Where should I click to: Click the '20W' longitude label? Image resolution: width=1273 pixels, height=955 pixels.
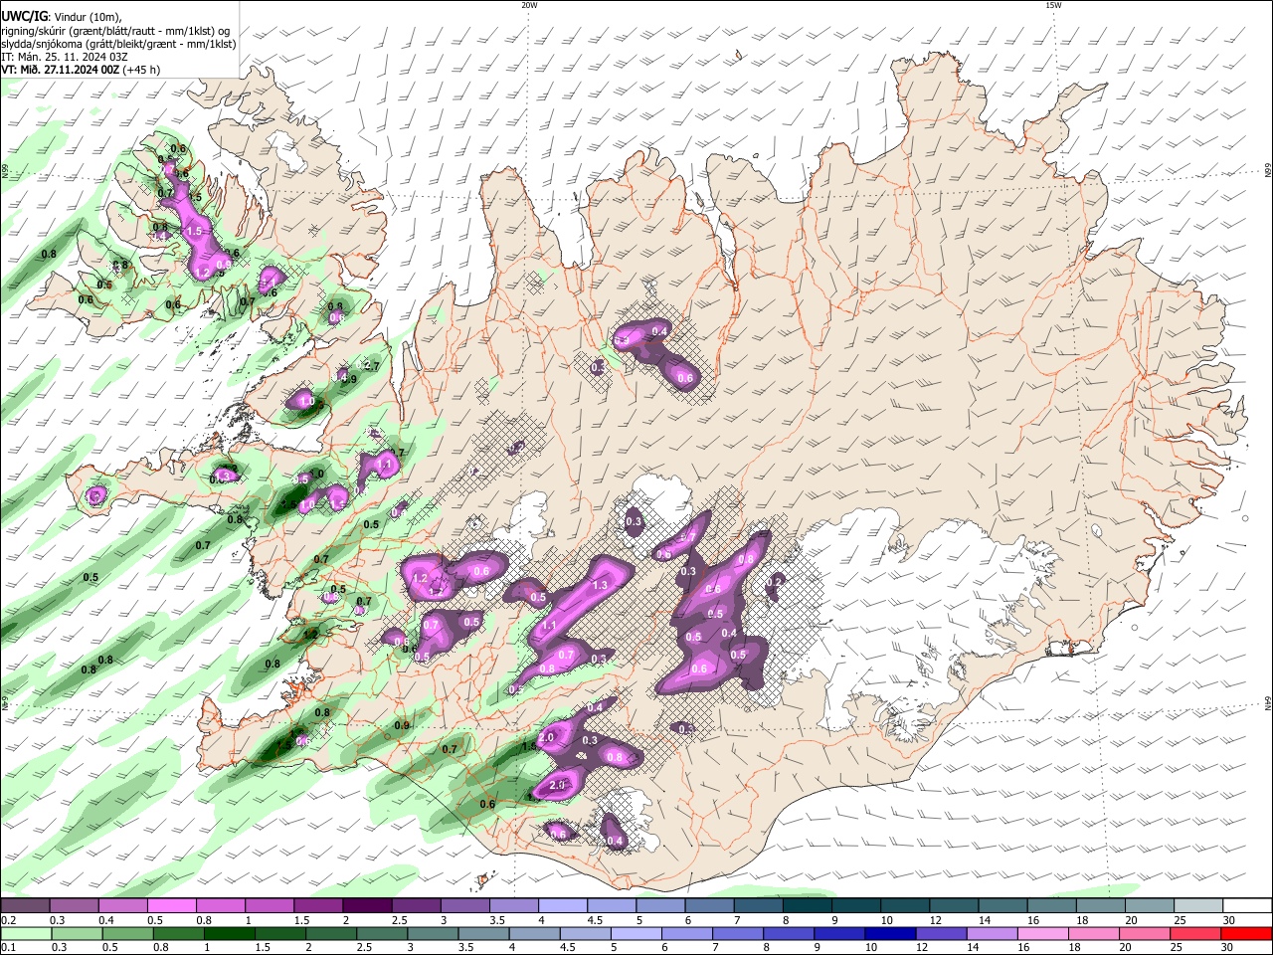(529, 5)
